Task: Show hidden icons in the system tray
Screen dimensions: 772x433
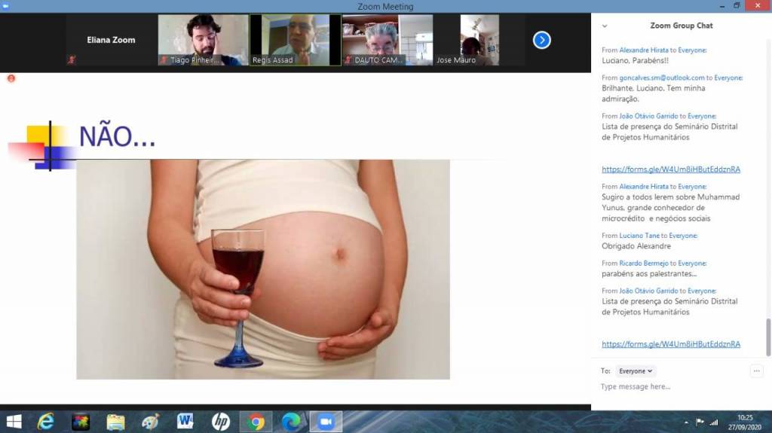Action: click(686, 422)
